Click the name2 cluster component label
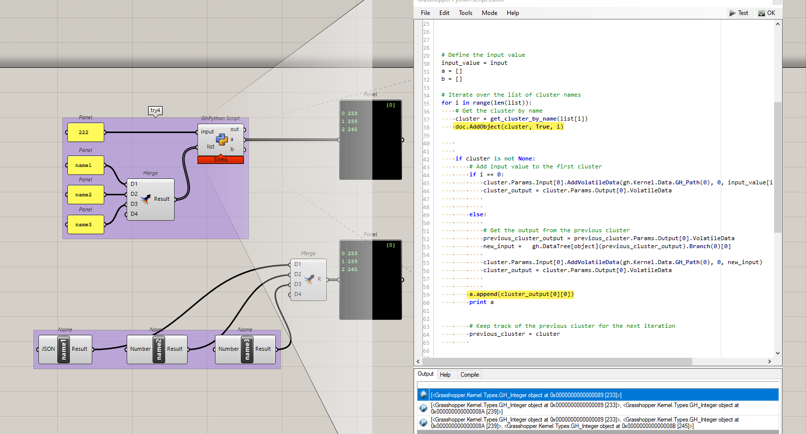This screenshot has height=434, width=806. coord(159,349)
